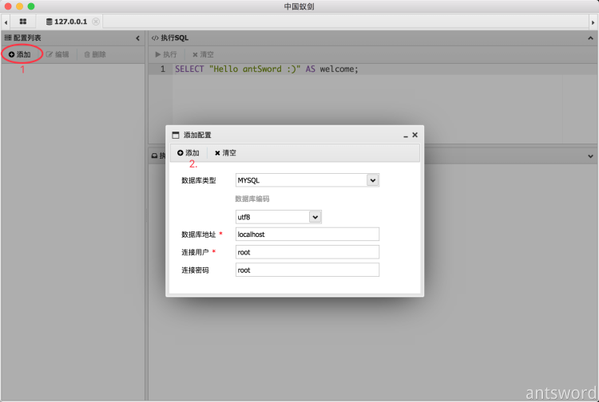Close the 127.0.0.1 tab
The height and width of the screenshot is (402, 599).
[x=96, y=22]
